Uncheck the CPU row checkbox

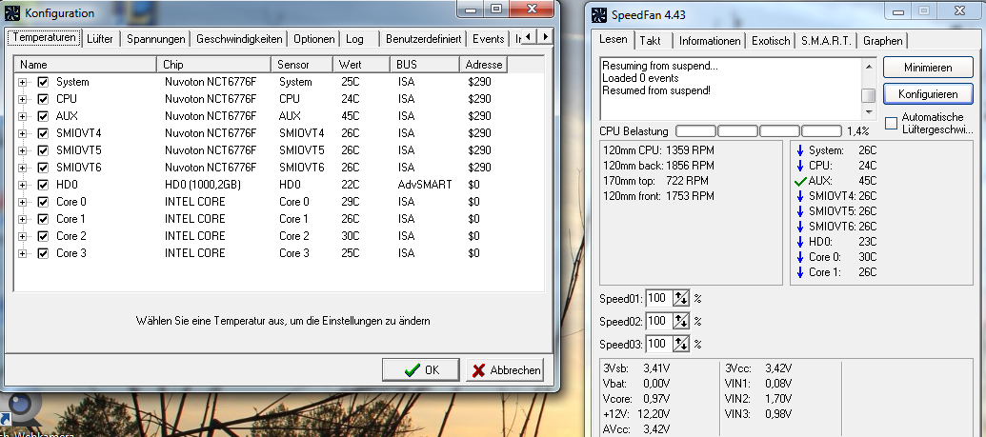pyautogui.click(x=44, y=99)
